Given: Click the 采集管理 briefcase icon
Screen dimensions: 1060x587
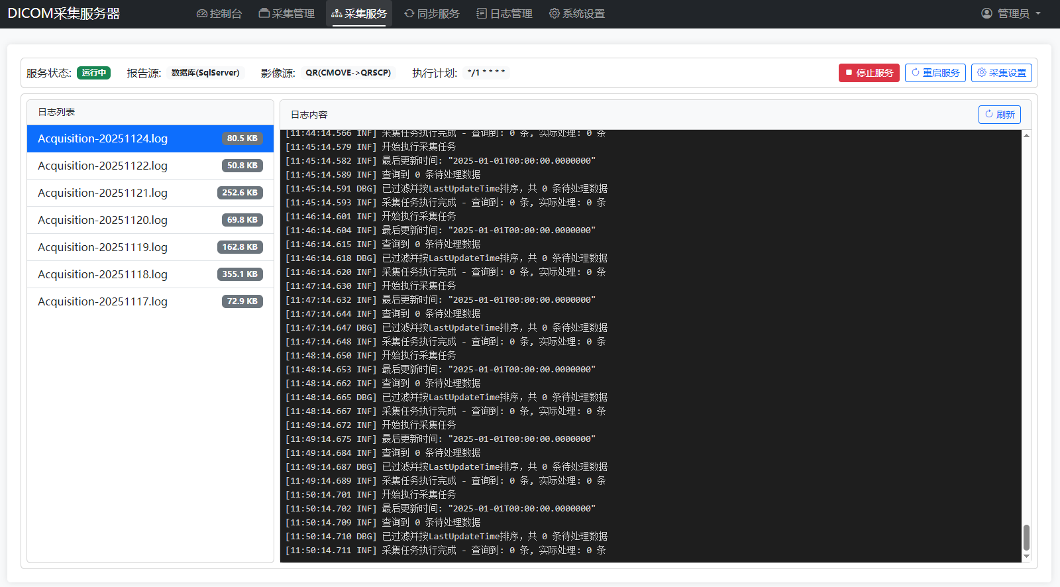Looking at the screenshot, I should coord(264,14).
